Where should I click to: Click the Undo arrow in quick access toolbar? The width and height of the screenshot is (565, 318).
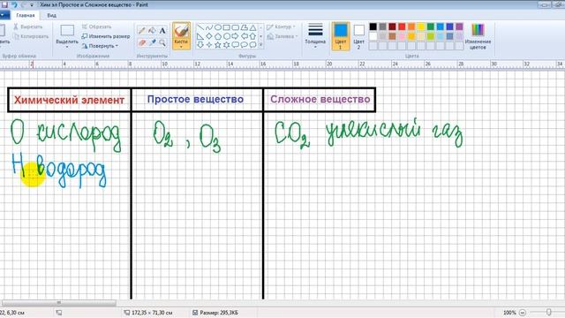pos(14,4)
